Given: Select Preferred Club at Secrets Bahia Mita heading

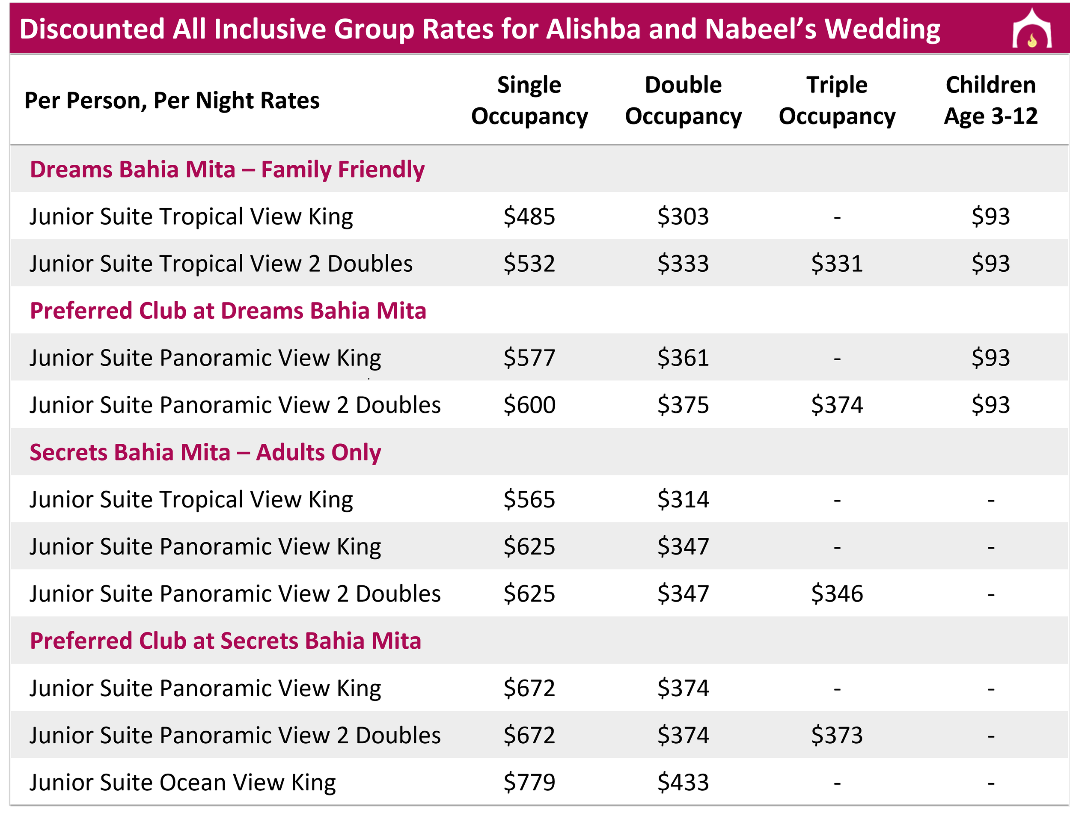Looking at the screenshot, I should (x=226, y=641).
